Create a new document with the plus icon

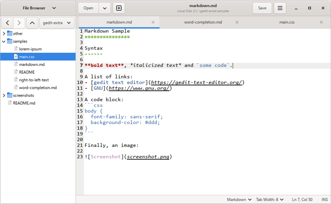pos(119,8)
